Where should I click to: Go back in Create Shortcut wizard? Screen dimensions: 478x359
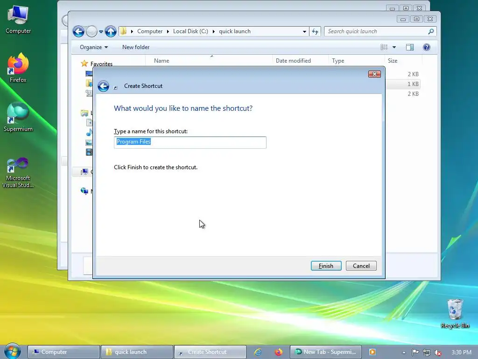pos(103,86)
